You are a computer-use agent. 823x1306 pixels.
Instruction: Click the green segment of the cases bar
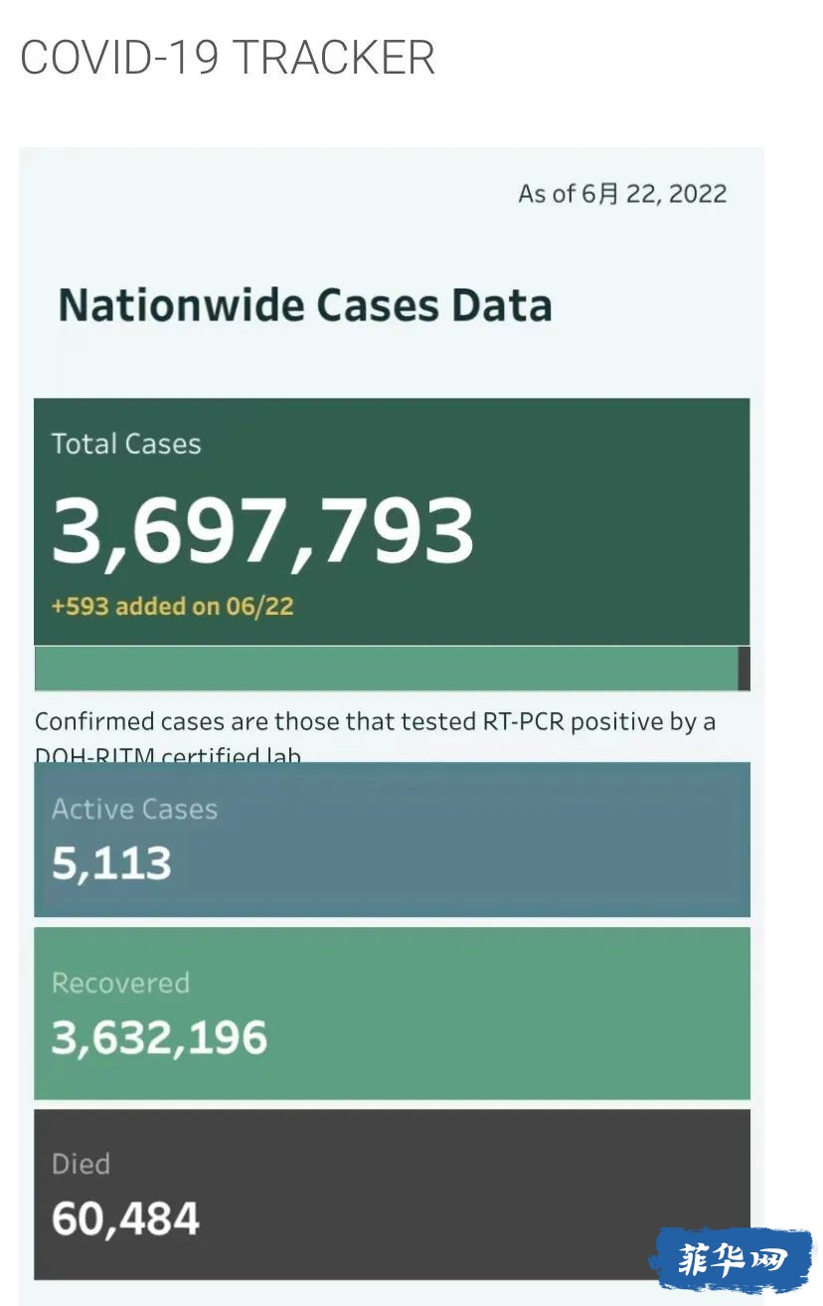(386, 668)
